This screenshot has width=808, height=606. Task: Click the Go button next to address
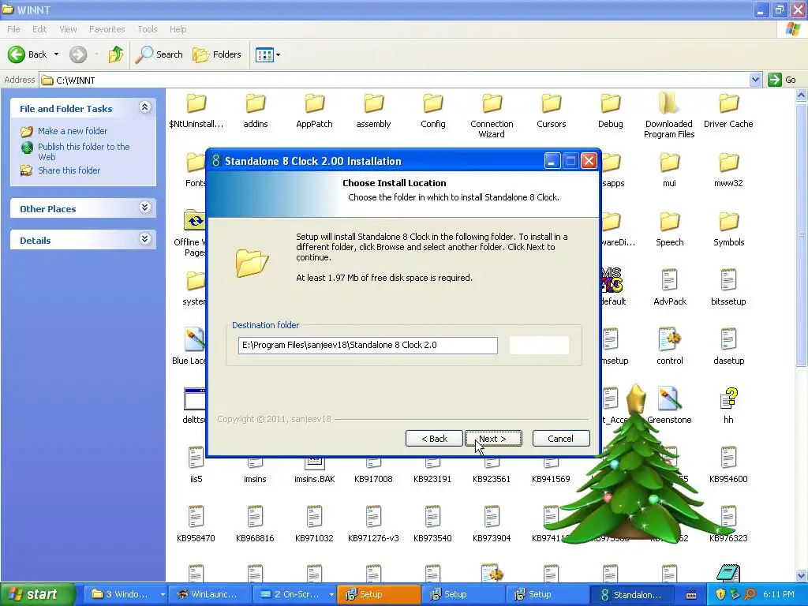coord(782,80)
